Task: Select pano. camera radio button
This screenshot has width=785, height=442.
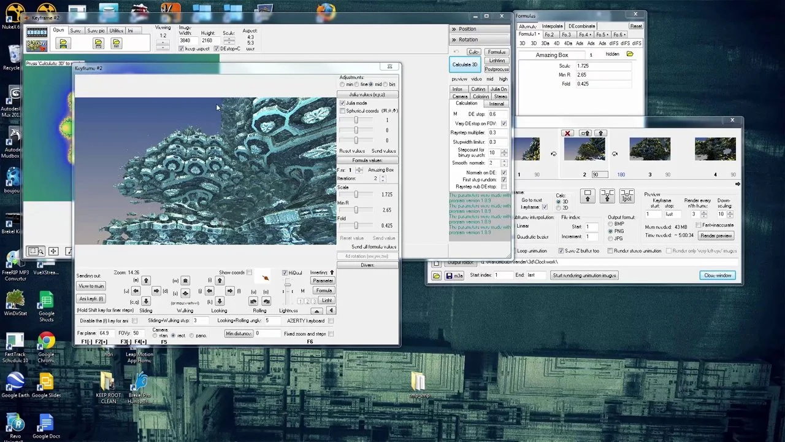Action: tap(192, 336)
